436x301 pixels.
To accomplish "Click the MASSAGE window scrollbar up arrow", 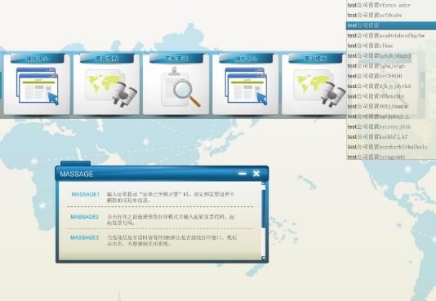I will pos(264,184).
